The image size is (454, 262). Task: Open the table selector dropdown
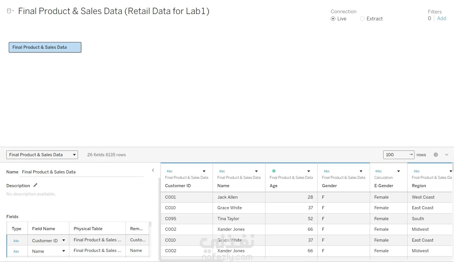pos(42,155)
